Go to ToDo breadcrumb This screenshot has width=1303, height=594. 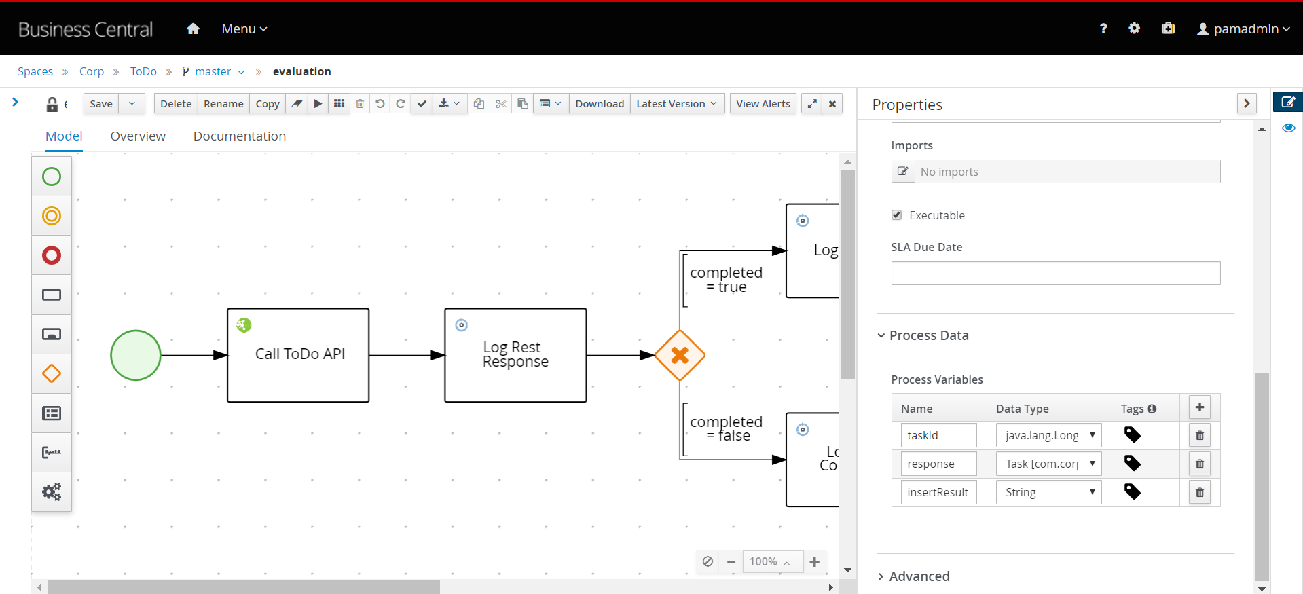pos(143,71)
